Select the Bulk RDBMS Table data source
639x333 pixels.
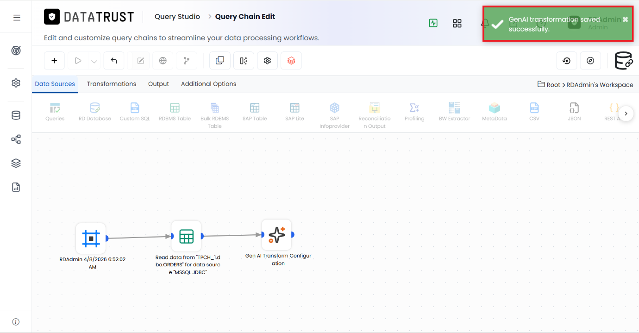pos(215,115)
